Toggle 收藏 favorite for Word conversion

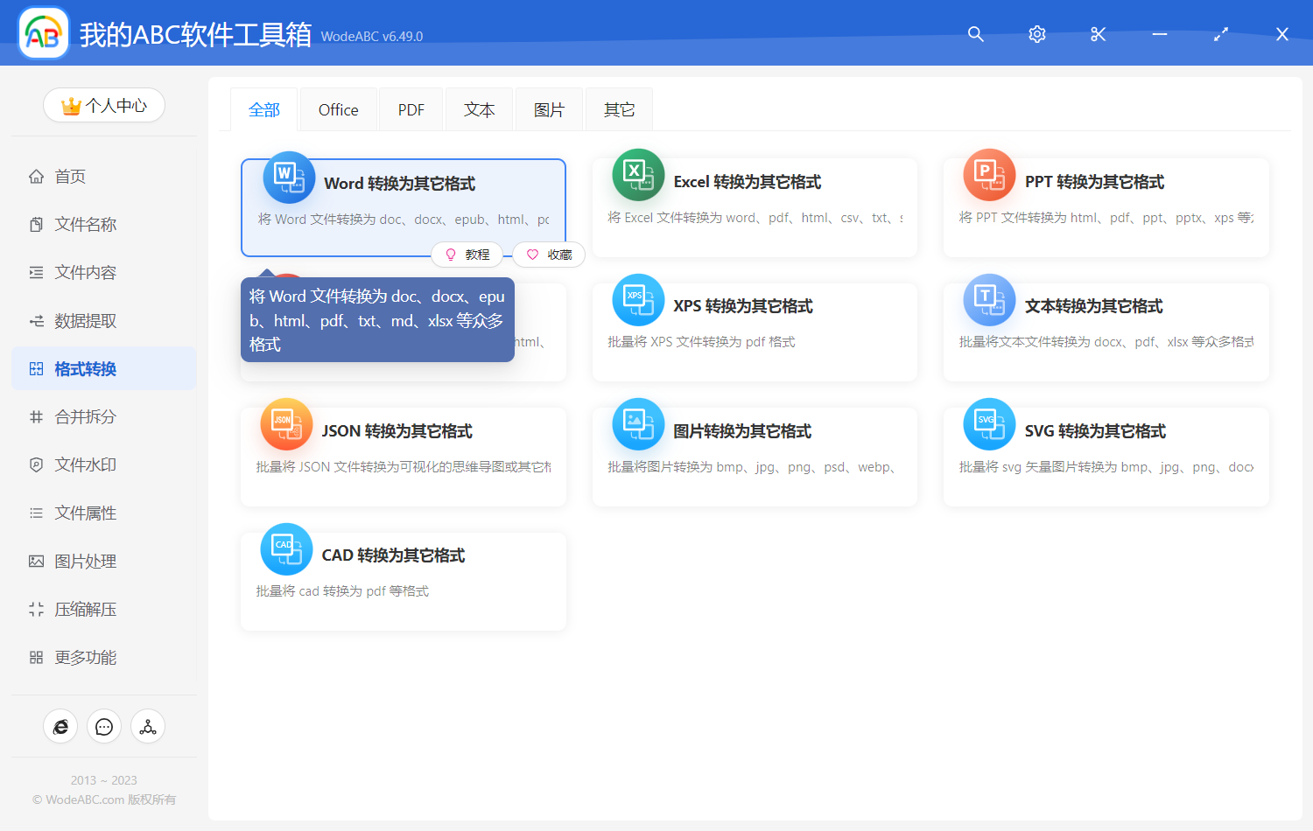coord(549,255)
